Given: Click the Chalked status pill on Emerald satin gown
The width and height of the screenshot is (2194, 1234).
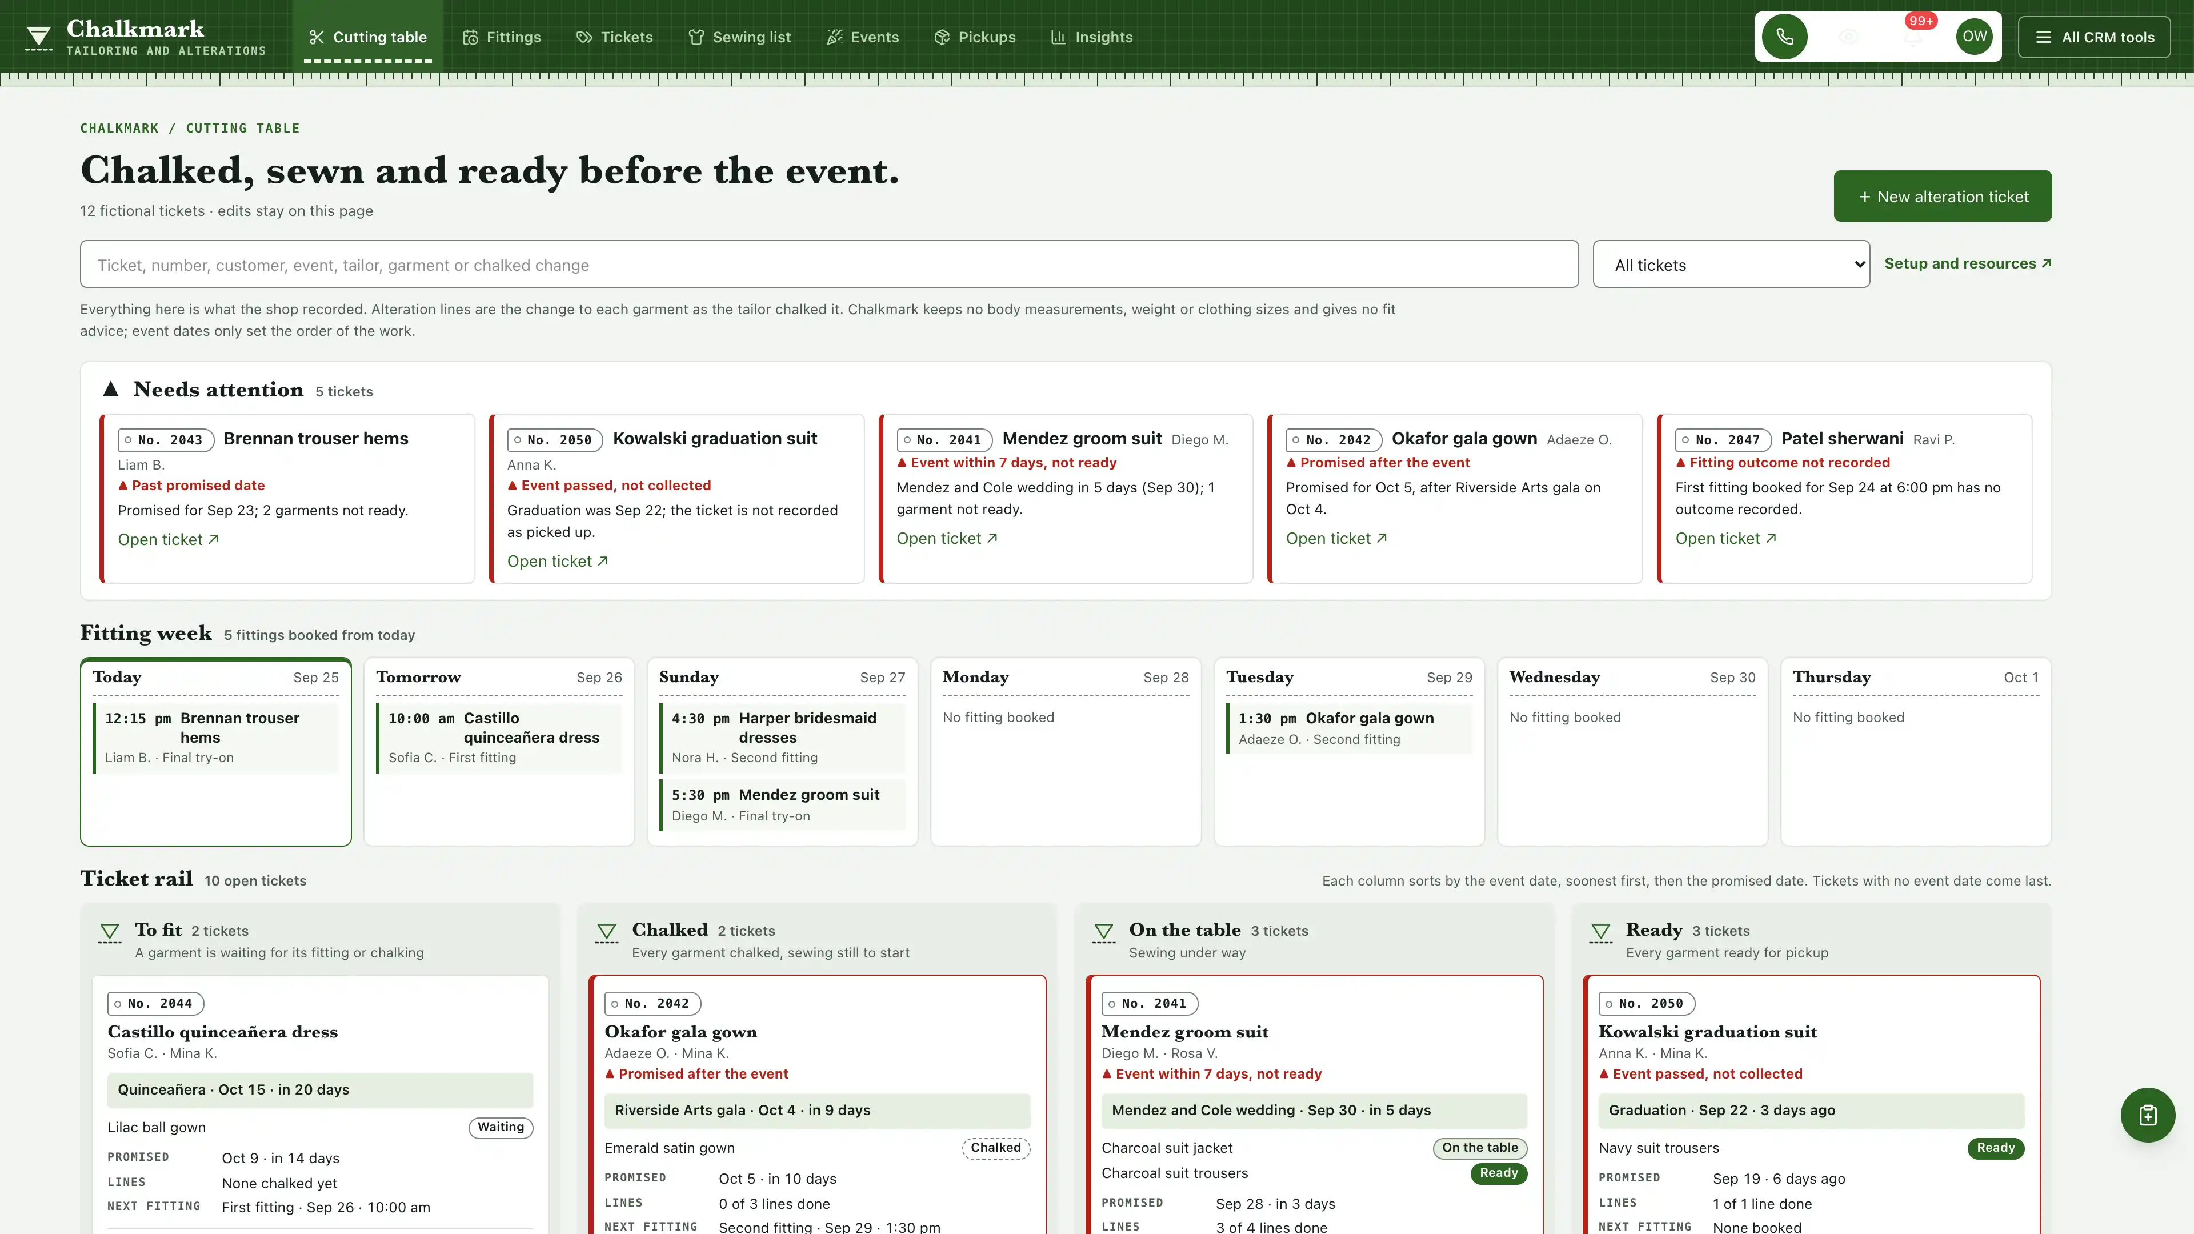Looking at the screenshot, I should tap(996, 1147).
